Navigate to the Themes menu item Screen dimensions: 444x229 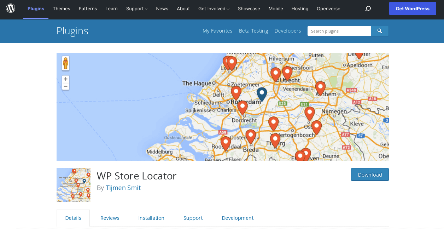62,8
